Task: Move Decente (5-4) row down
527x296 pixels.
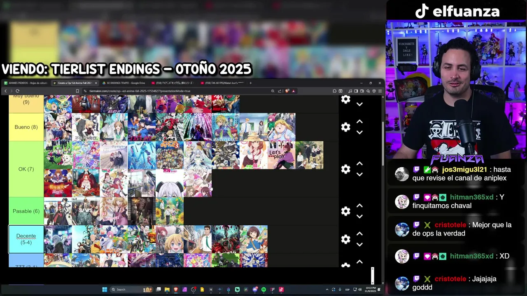Action: coord(359,244)
